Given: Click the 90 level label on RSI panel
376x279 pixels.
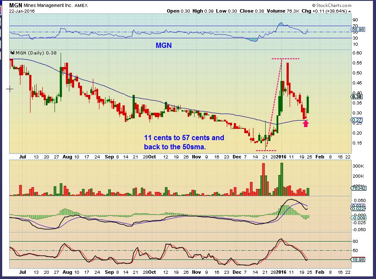Looking at the screenshot, I should pyautogui.click(x=355, y=20).
